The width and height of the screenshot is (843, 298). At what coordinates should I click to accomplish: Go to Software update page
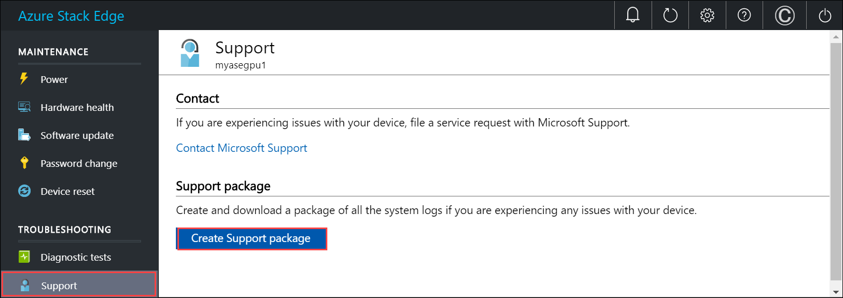click(77, 135)
